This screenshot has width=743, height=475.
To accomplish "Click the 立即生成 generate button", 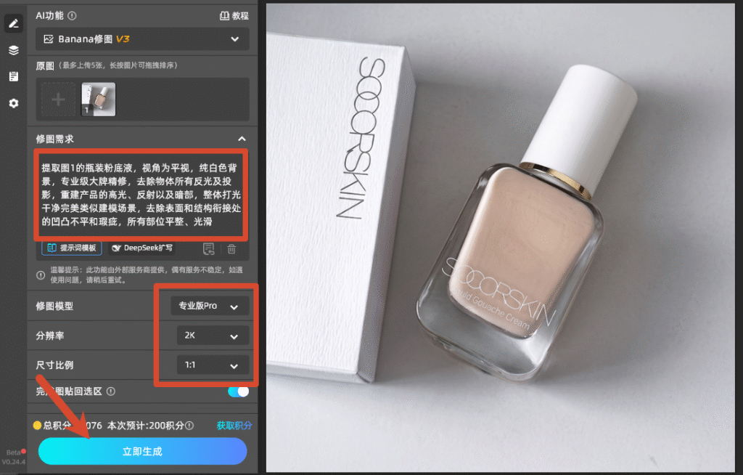I will (143, 451).
